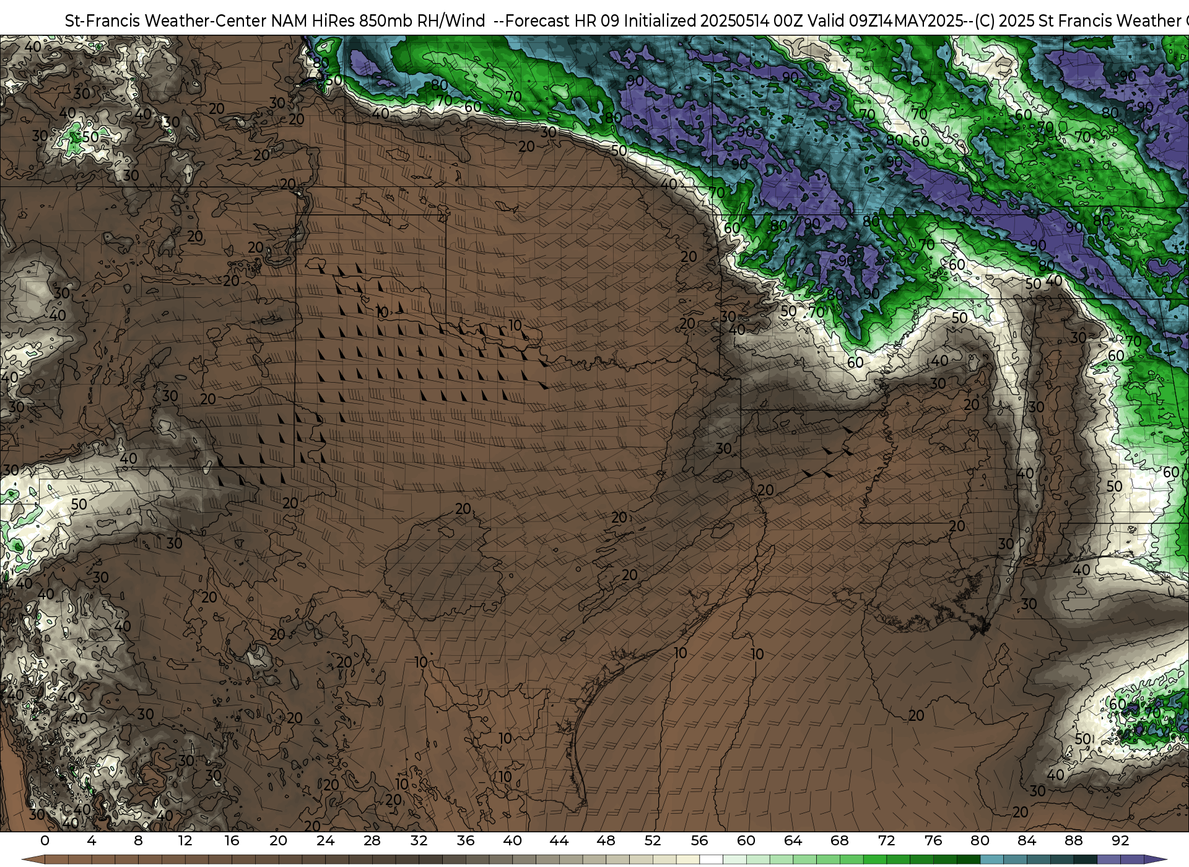Click the color bar label '4'
1189x867 pixels.
[x=92, y=840]
